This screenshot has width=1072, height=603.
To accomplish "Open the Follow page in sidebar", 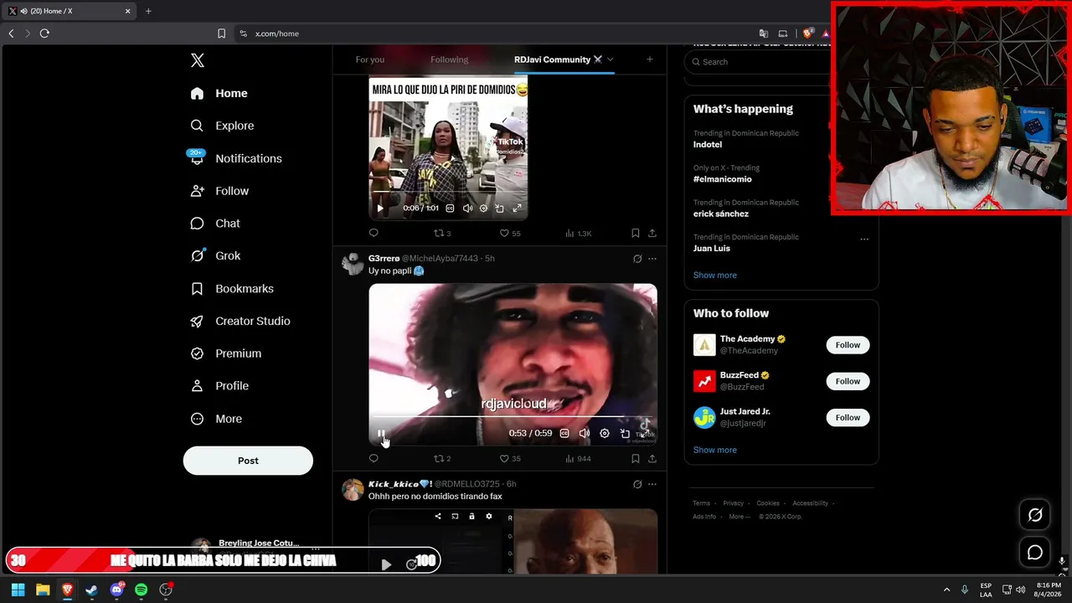I will [x=220, y=191].
